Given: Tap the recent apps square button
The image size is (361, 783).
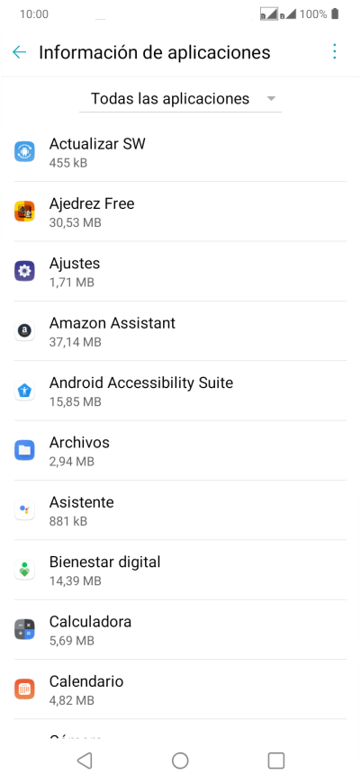Looking at the screenshot, I should tap(276, 760).
